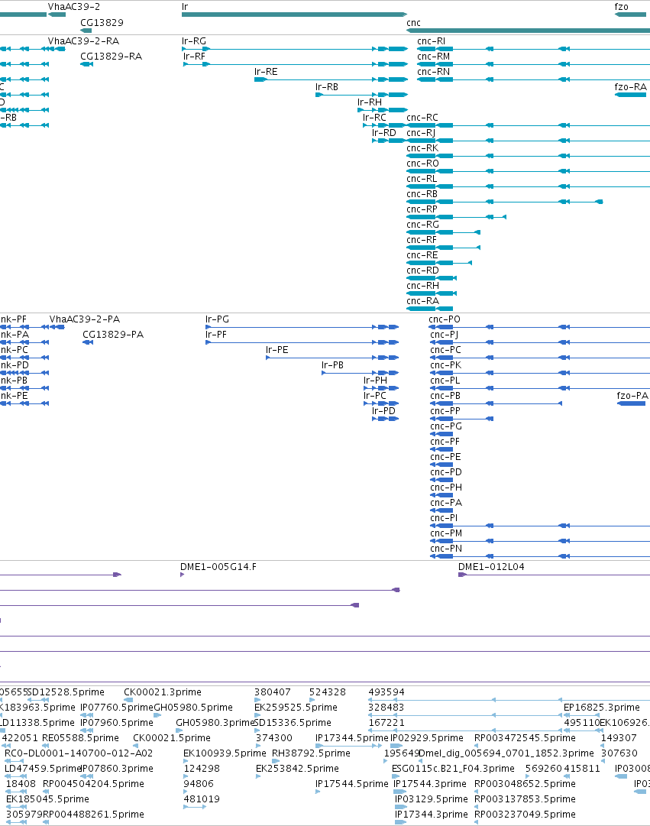Select the DME1-005G14.F clone label
The height and width of the screenshot is (826, 650).
click(x=218, y=567)
